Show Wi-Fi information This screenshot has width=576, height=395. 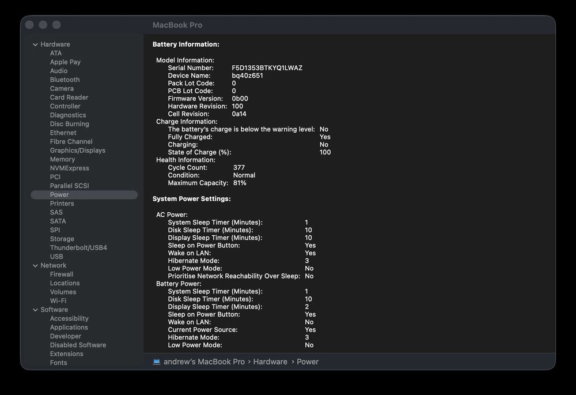[58, 300]
